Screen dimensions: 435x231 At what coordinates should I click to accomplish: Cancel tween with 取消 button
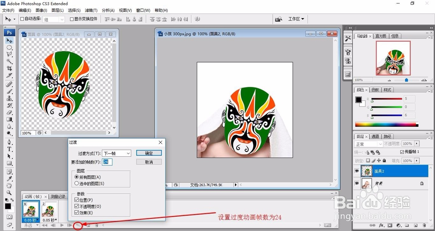pos(149,162)
